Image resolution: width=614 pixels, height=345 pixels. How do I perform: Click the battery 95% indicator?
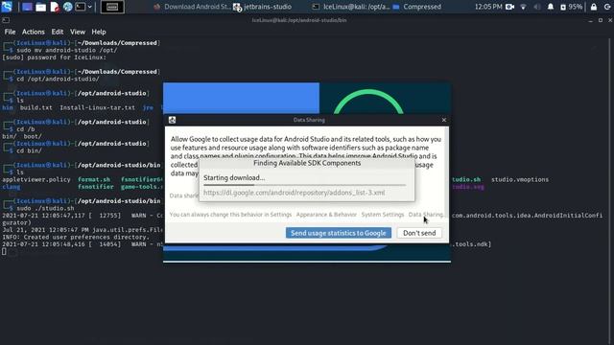coord(572,7)
